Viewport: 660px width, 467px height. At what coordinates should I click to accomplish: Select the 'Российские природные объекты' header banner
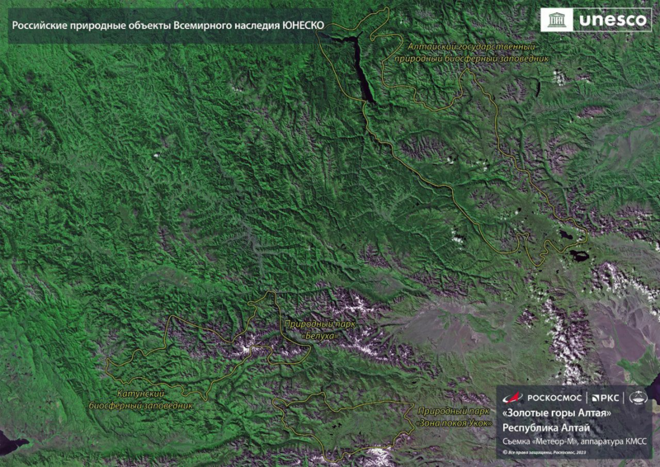tap(167, 26)
